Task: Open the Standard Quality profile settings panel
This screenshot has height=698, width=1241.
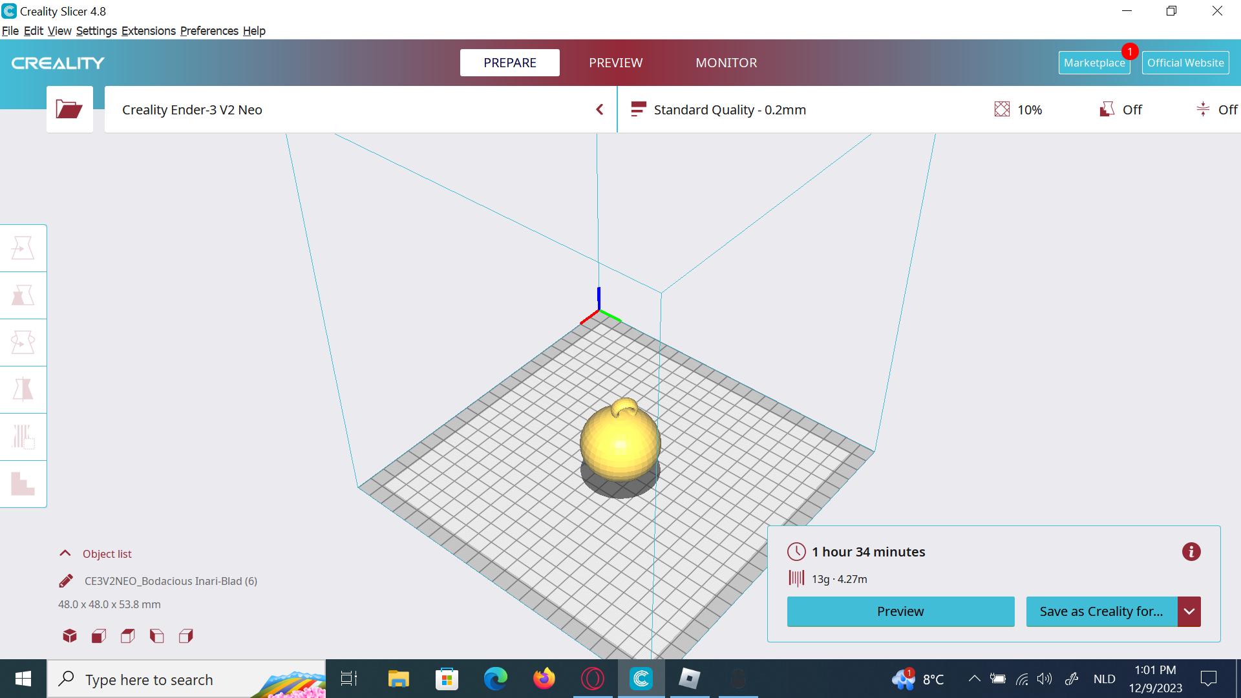Action: point(730,110)
